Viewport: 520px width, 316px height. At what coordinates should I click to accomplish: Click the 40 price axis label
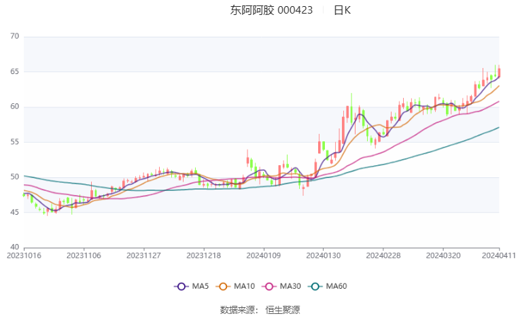pyautogui.click(x=14, y=247)
